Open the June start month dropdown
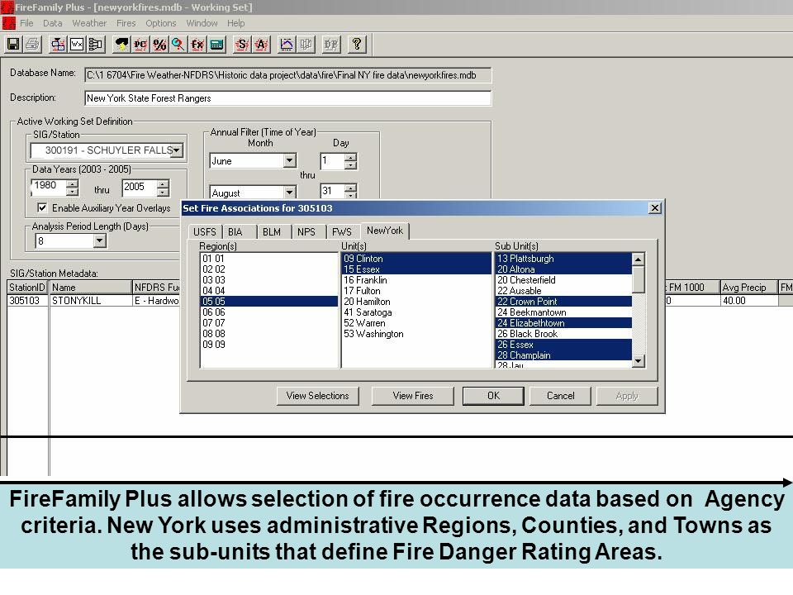Viewport: 793px width, 595px height. [289, 161]
